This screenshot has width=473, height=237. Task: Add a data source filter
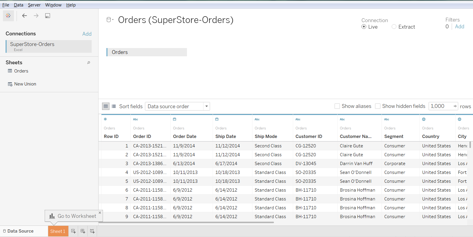(x=460, y=27)
